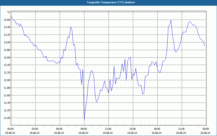Screen dimensions: 217x136
Task: Click the 18:00 time label
Action: 158,129
